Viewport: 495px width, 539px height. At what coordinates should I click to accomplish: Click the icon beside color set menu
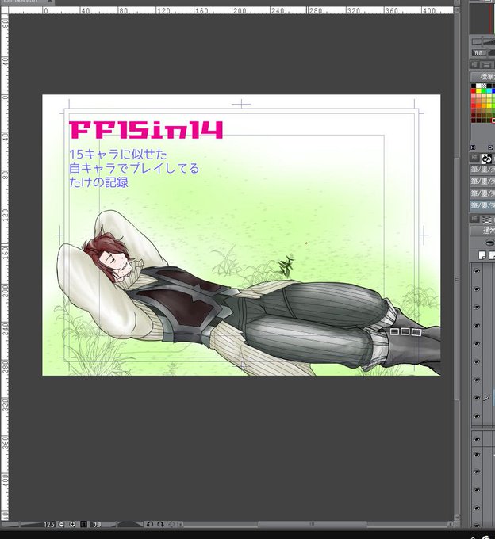[486, 65]
